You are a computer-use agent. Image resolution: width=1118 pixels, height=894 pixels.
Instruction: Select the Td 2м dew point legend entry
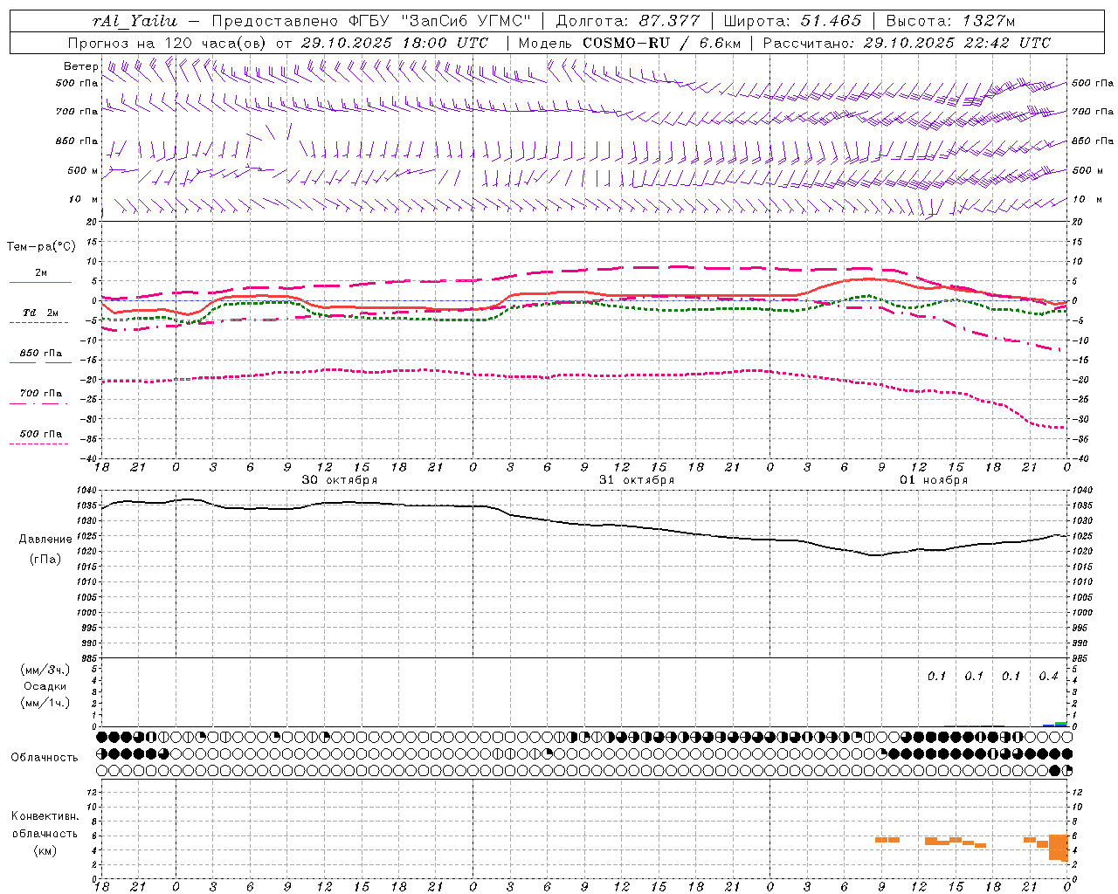[41, 313]
